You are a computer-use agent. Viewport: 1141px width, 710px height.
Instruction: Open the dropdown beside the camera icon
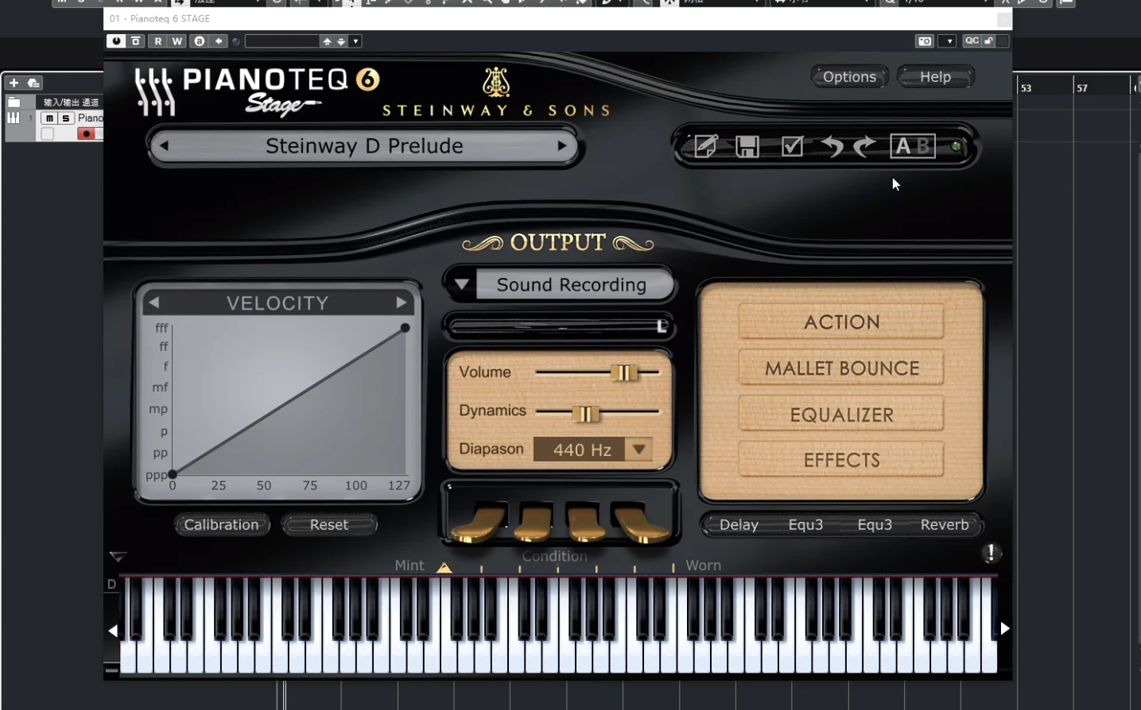point(947,41)
